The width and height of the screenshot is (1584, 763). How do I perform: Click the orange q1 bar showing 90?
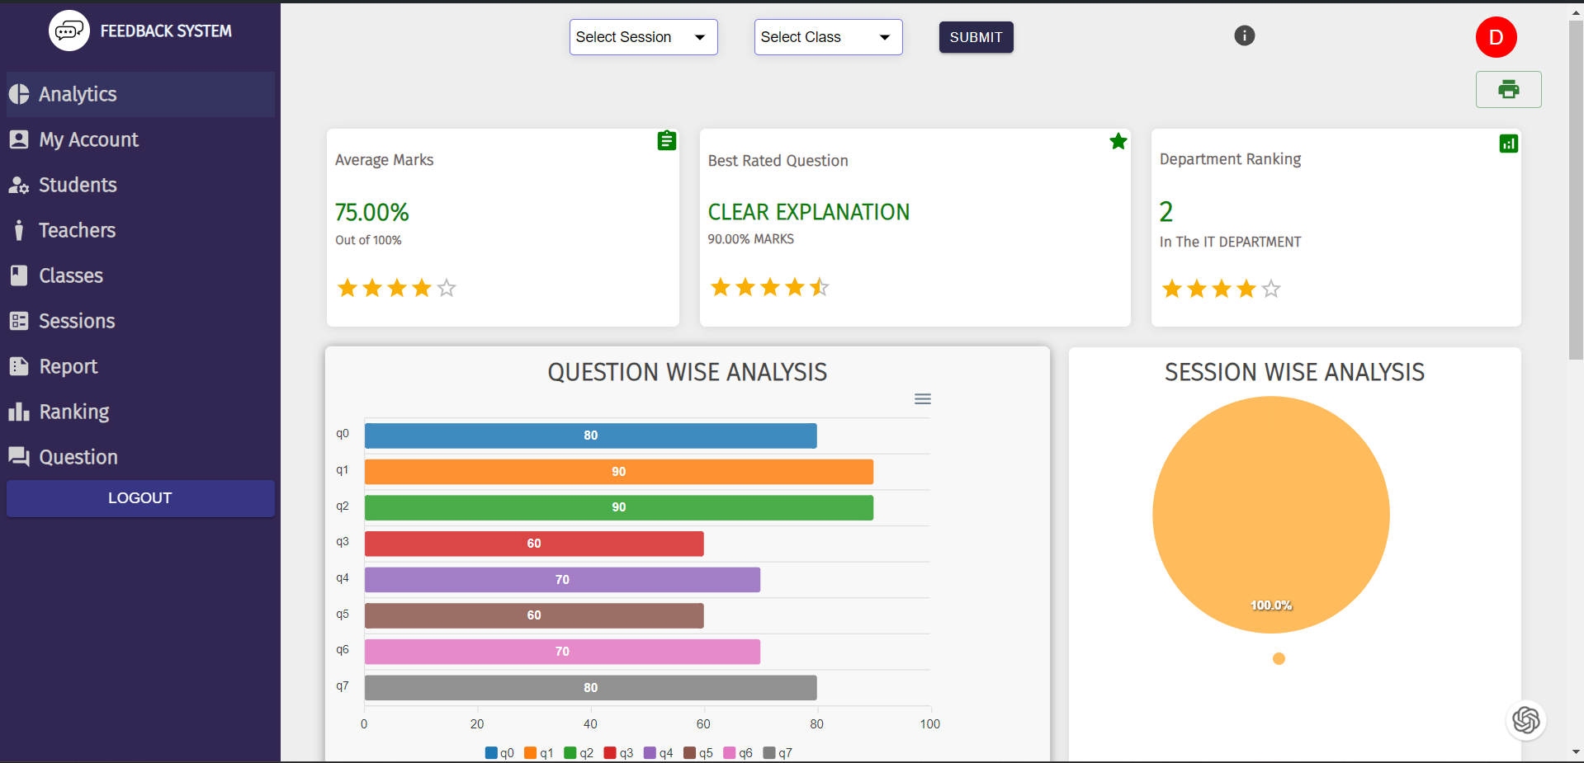point(619,472)
